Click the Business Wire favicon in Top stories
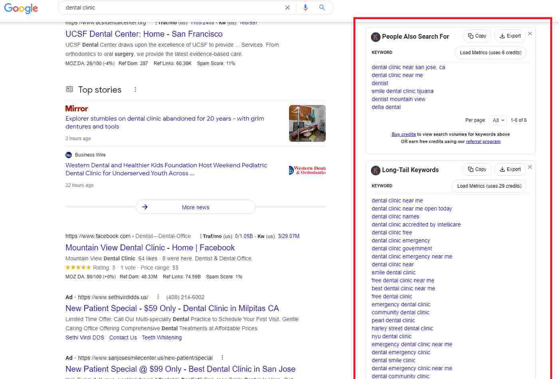 pos(68,155)
